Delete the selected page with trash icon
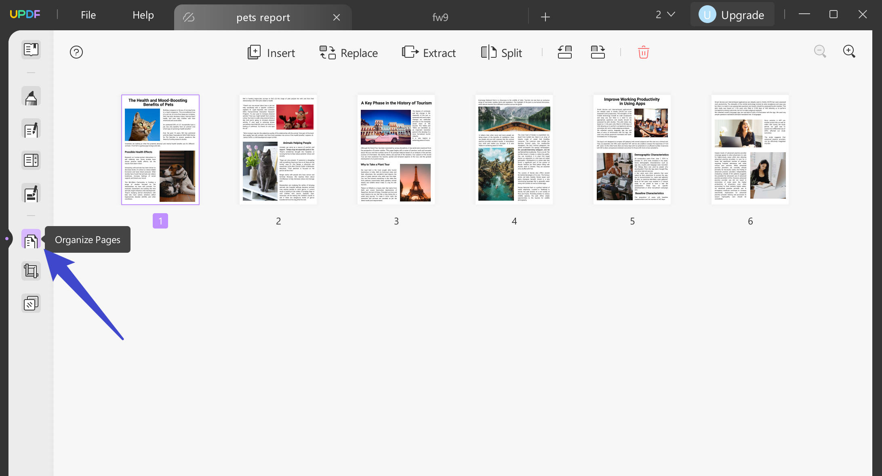 (x=643, y=52)
